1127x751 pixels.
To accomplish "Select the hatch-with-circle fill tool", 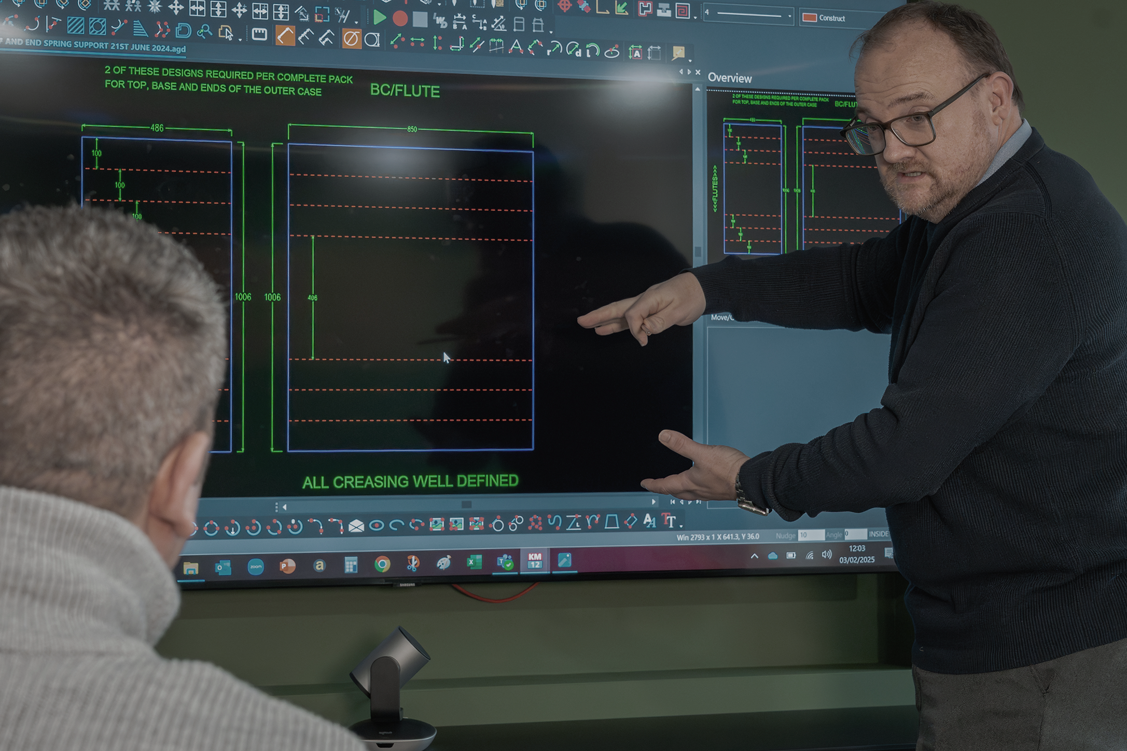I will click(x=97, y=26).
